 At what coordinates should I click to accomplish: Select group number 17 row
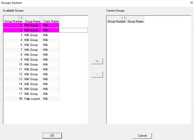click(x=31, y=94)
